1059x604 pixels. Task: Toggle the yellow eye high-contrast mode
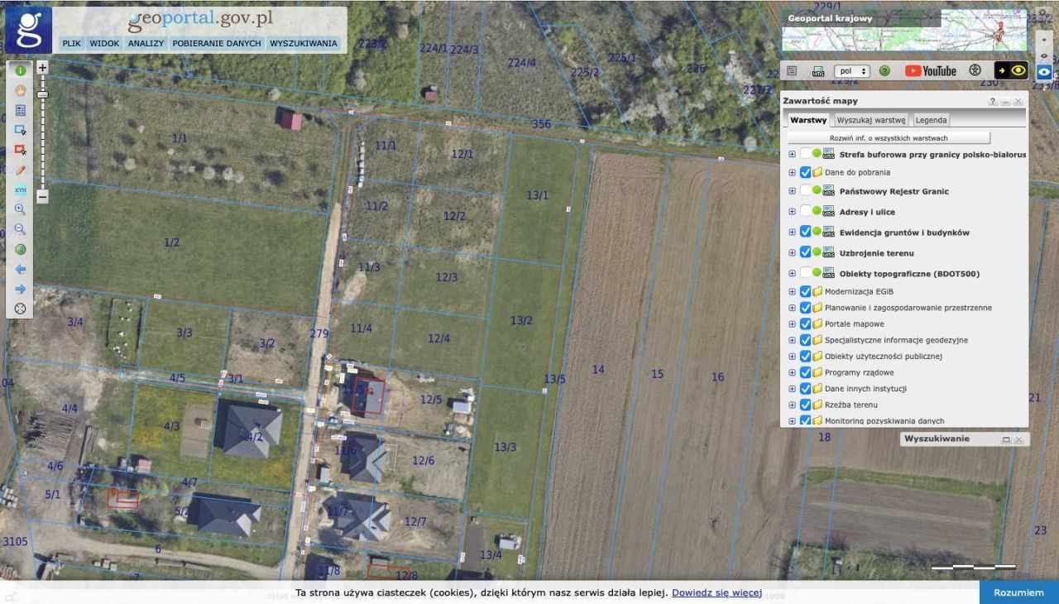pos(1011,71)
